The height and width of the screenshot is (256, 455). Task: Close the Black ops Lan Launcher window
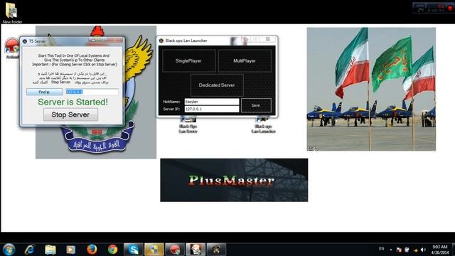pyautogui.click(x=268, y=39)
